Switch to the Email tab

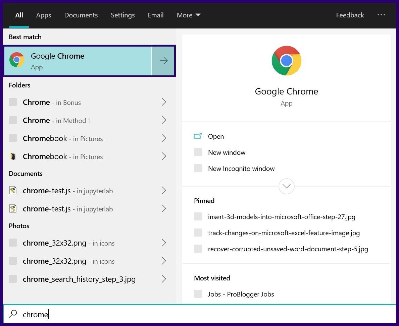tap(156, 15)
